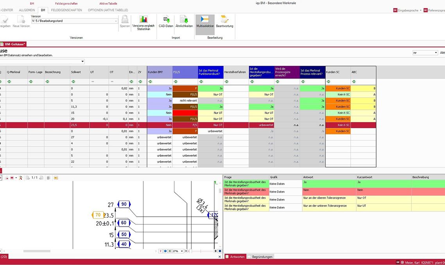This screenshot has width=445, height=265.
Task: Open the Beantwortung tool
Action: pyautogui.click(x=224, y=21)
